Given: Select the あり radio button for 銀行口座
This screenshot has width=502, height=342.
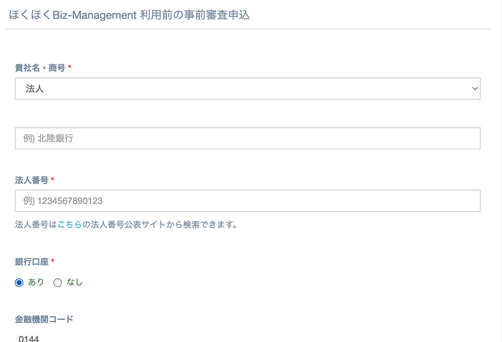Looking at the screenshot, I should point(19,283).
